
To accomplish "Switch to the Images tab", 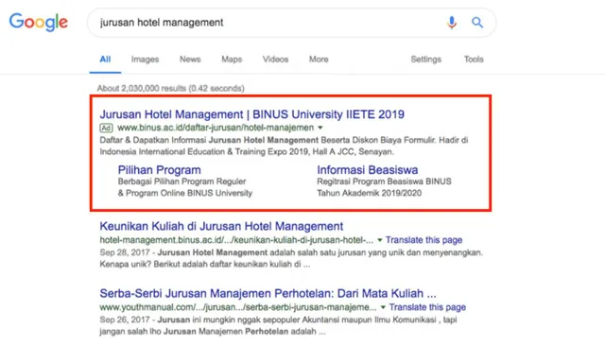I will pyautogui.click(x=145, y=60).
